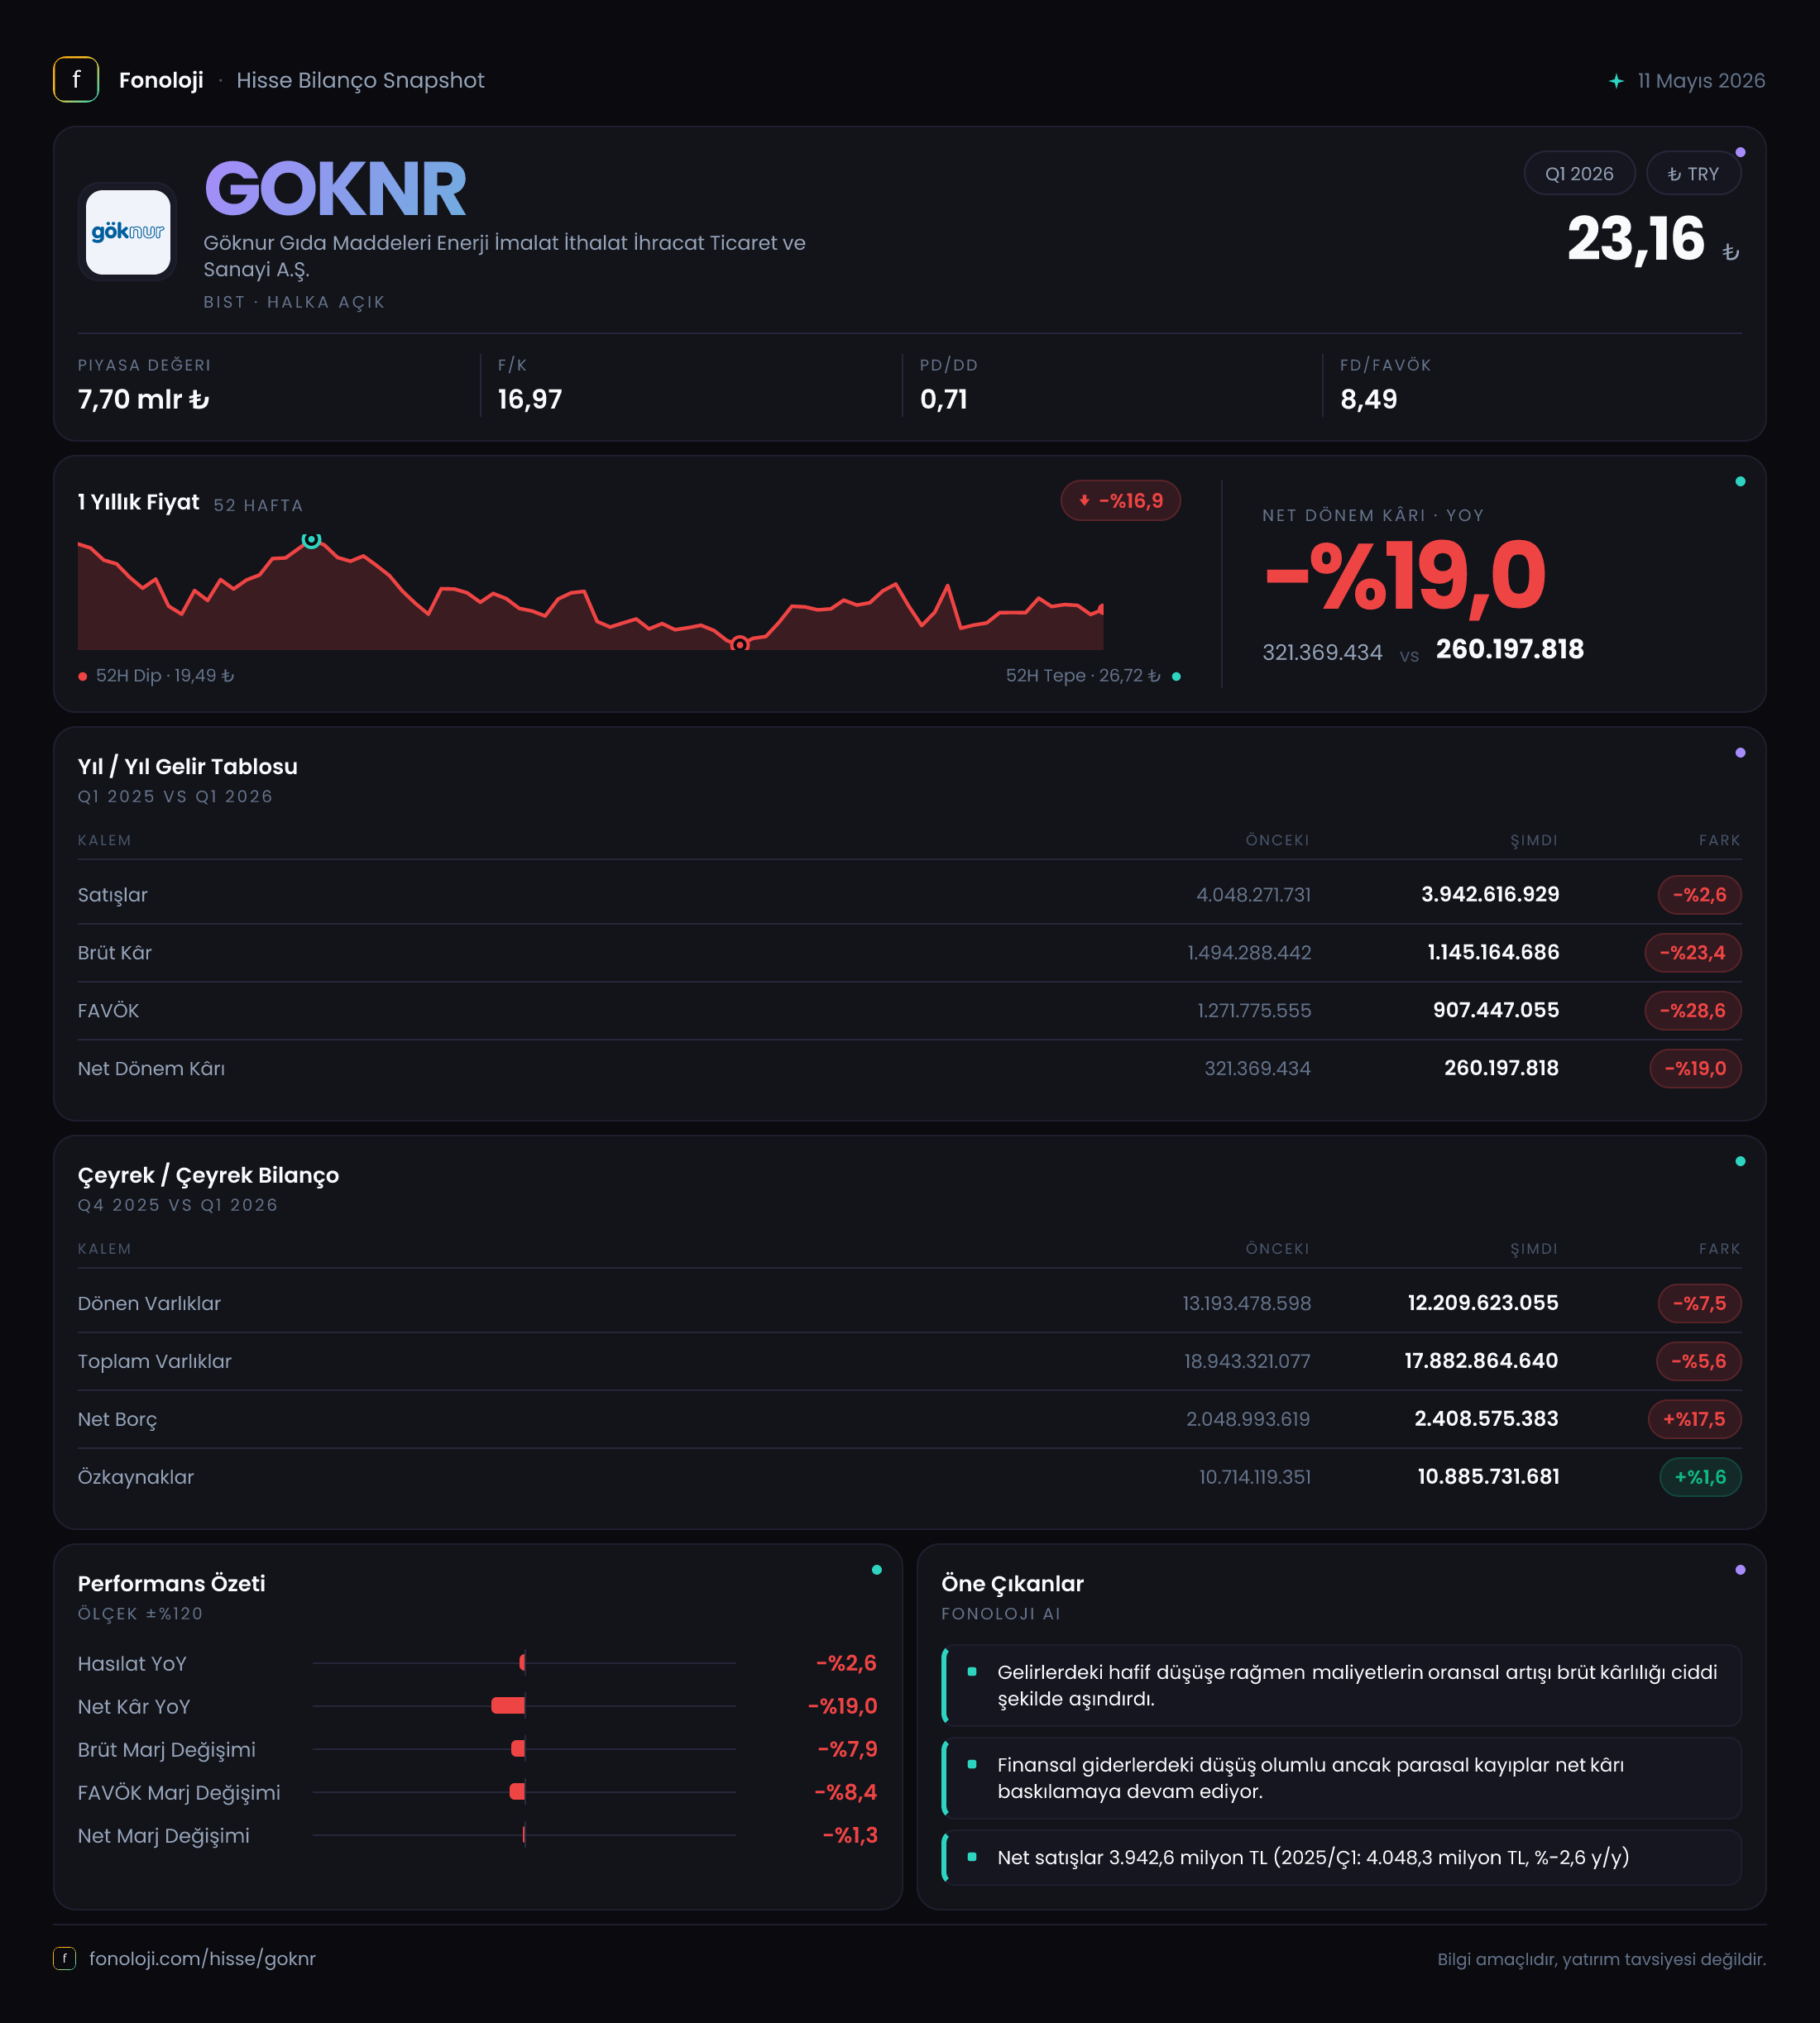Click the small footer Fonoloji logo icon
This screenshot has width=1820, height=2023.
click(x=64, y=1958)
